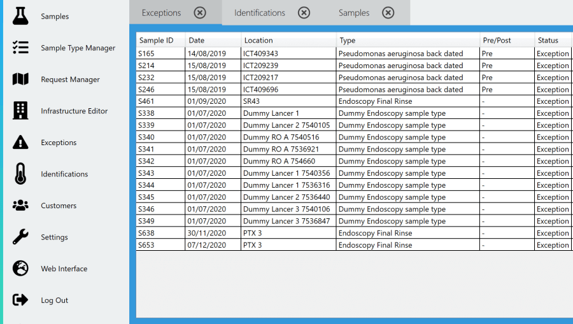Select sample S232 cell
This screenshot has width=573, height=324.
coord(161,78)
